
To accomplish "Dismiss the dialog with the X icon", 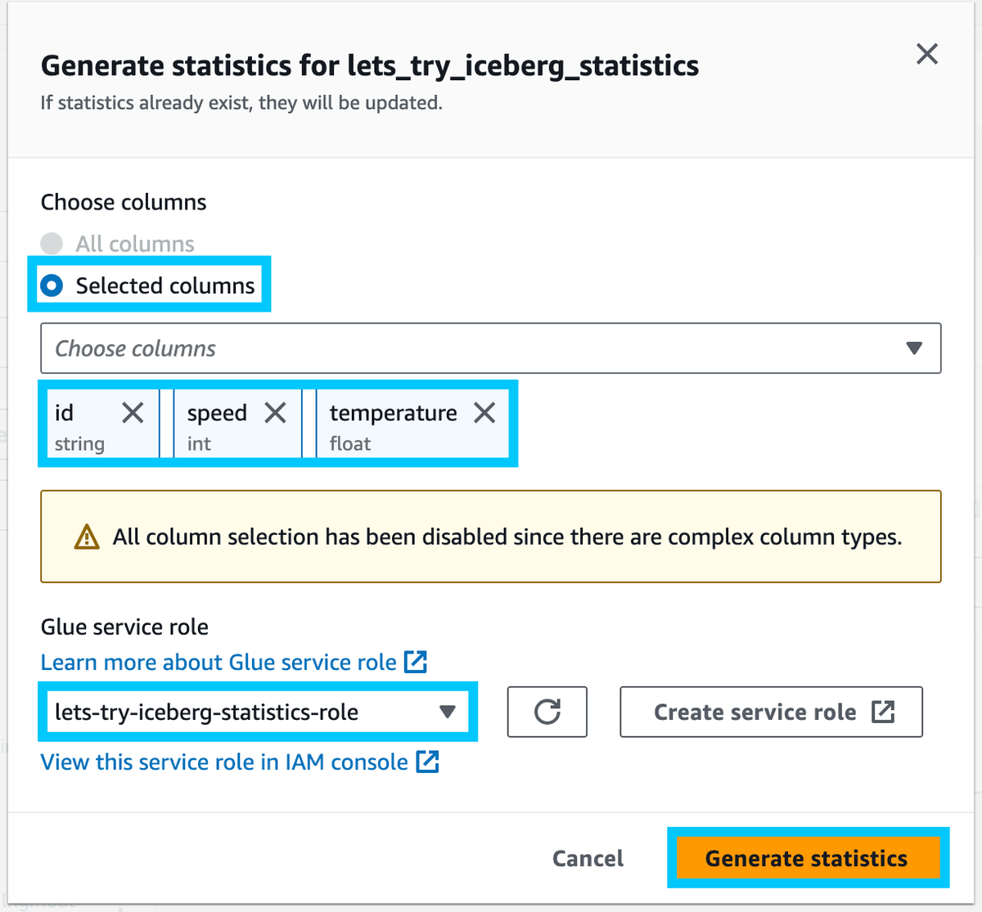I will pyautogui.click(x=926, y=54).
